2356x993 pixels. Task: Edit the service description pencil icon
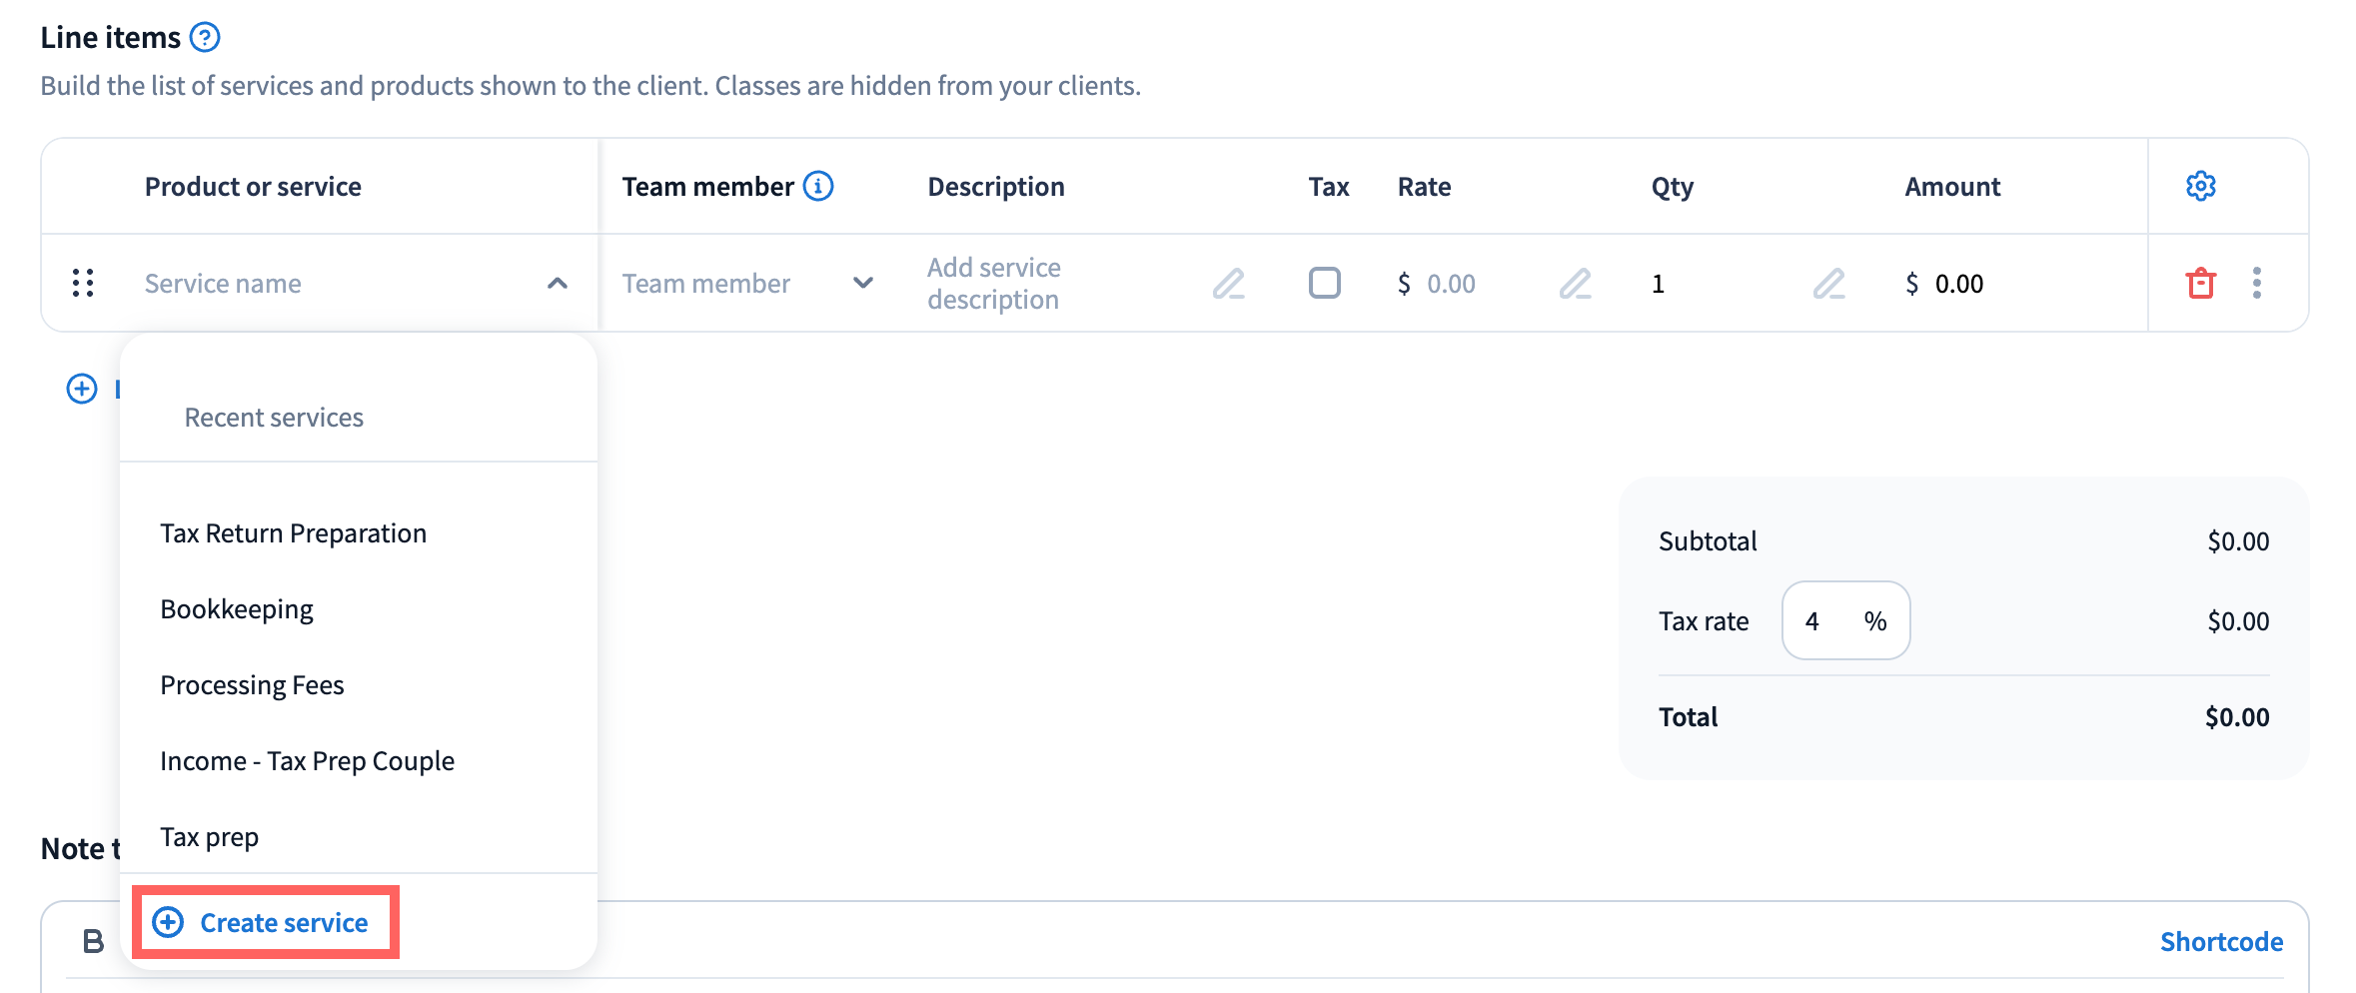[x=1229, y=284]
